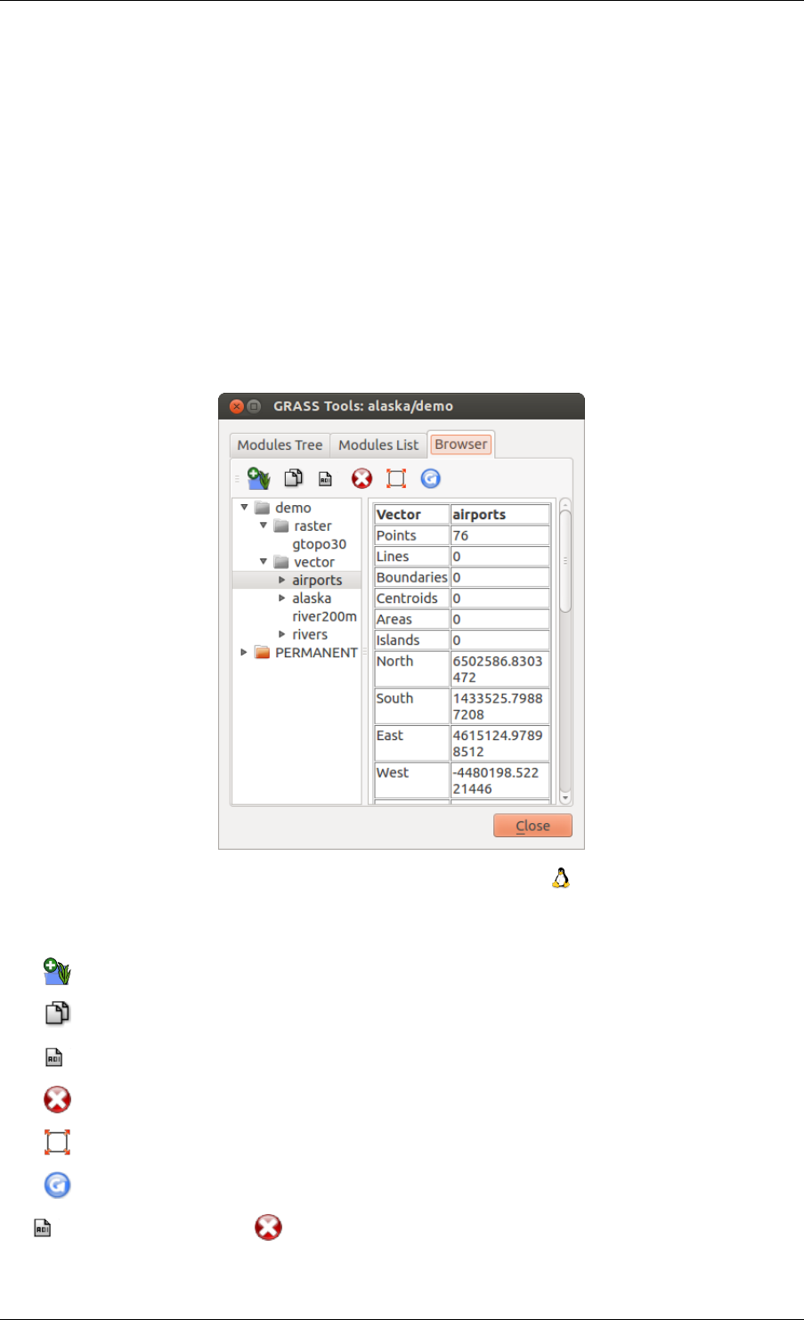Click the 'South' table cell
Viewport: 804px width, 1320px height.
coord(411,706)
